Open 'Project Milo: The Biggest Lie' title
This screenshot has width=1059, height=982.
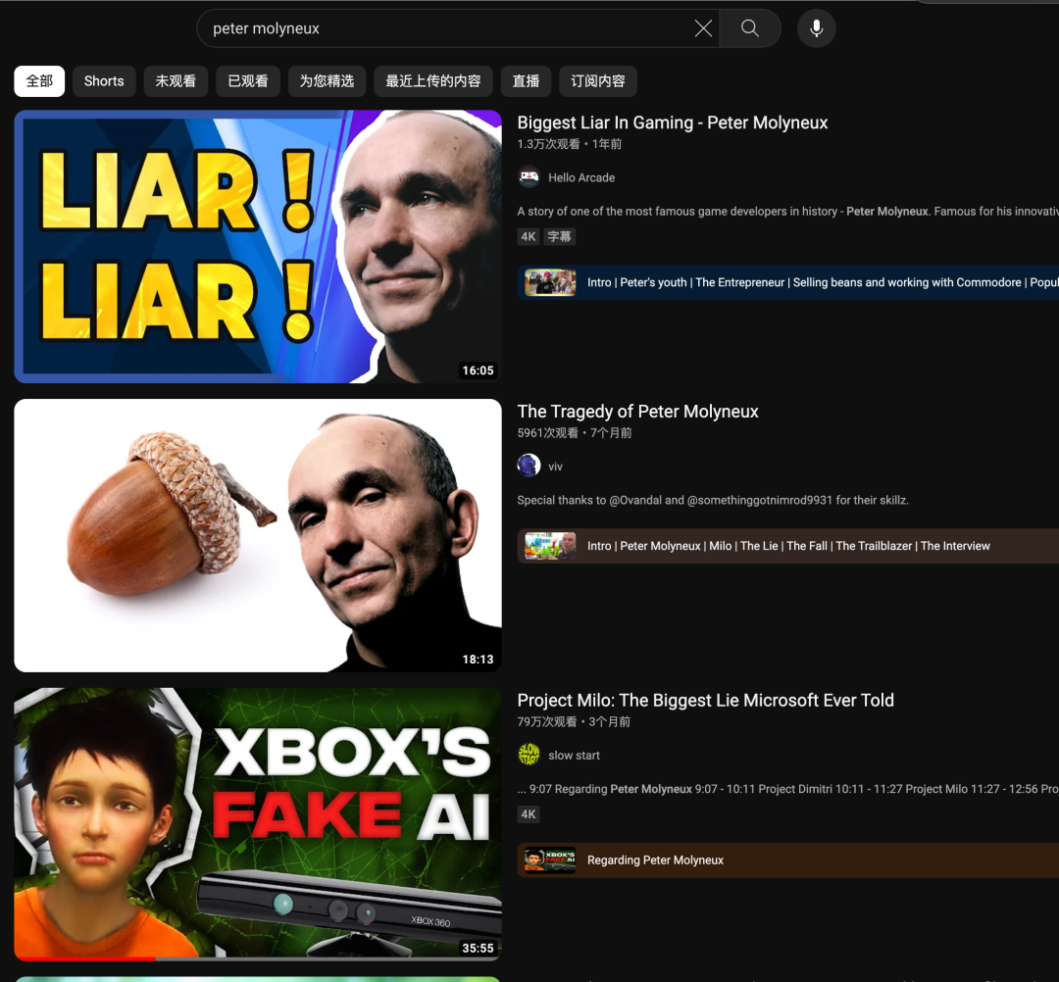(705, 701)
